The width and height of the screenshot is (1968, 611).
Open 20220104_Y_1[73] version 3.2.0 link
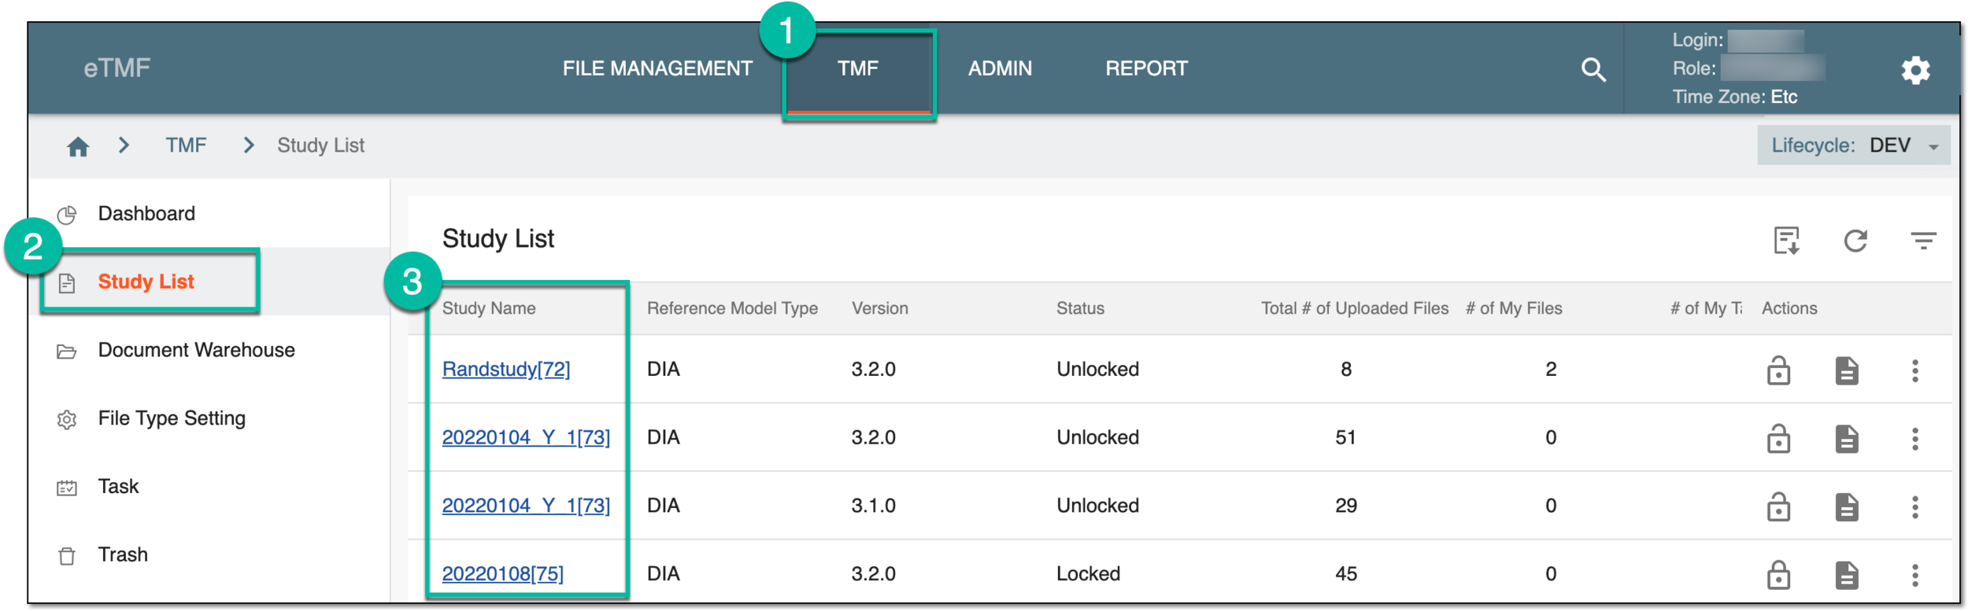(526, 437)
